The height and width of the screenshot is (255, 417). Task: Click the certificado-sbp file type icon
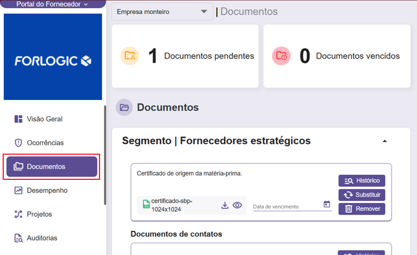(146, 205)
